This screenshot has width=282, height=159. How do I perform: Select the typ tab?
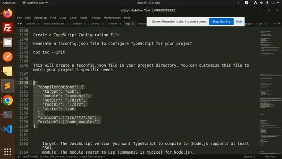tap(127, 24)
